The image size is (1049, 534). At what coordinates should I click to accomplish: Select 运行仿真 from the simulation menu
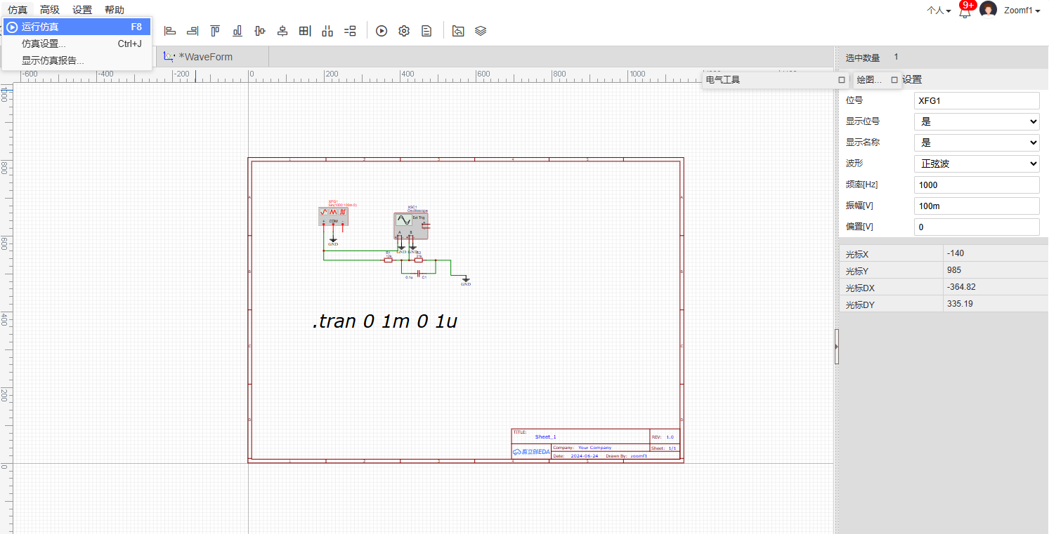(x=76, y=27)
